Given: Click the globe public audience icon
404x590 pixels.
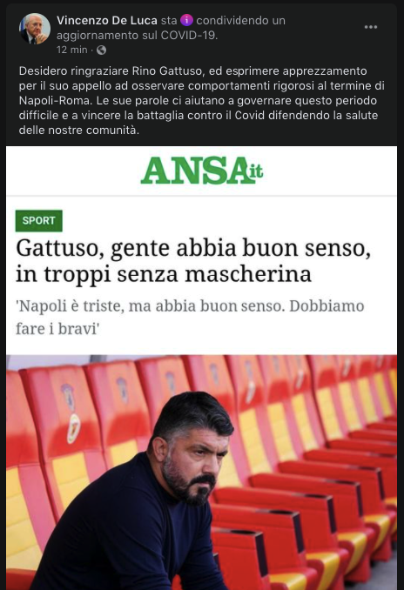Looking at the screenshot, I should (x=101, y=50).
